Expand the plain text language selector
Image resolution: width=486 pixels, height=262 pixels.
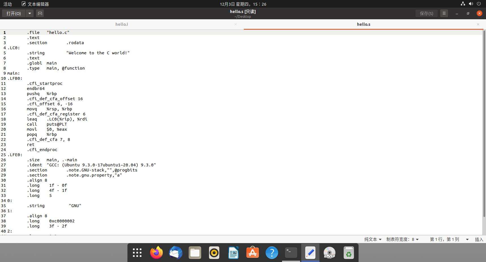pyautogui.click(x=373, y=239)
